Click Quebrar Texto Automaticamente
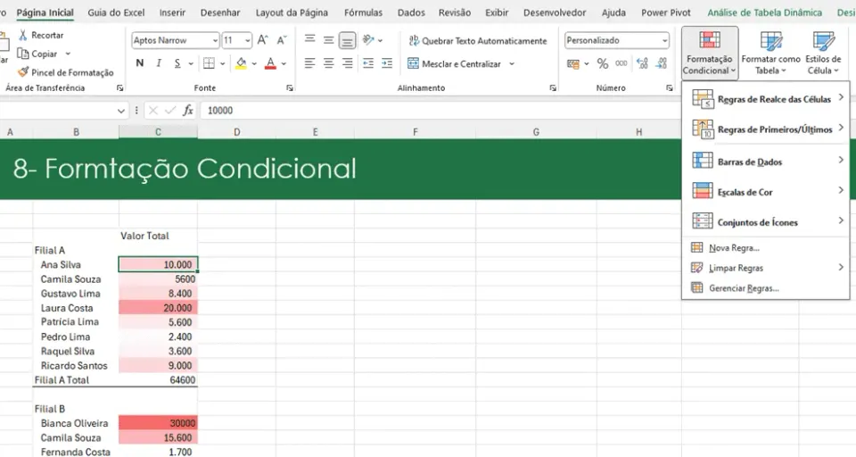The width and height of the screenshot is (856, 457). tap(478, 40)
